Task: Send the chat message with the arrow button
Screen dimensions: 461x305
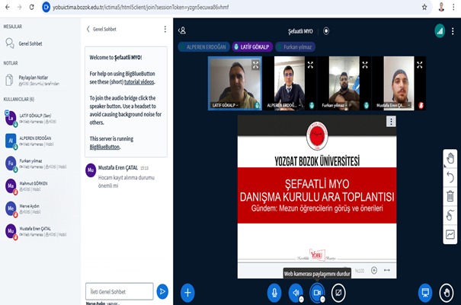Action: point(162,291)
